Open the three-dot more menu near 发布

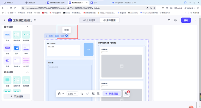point(195,20)
